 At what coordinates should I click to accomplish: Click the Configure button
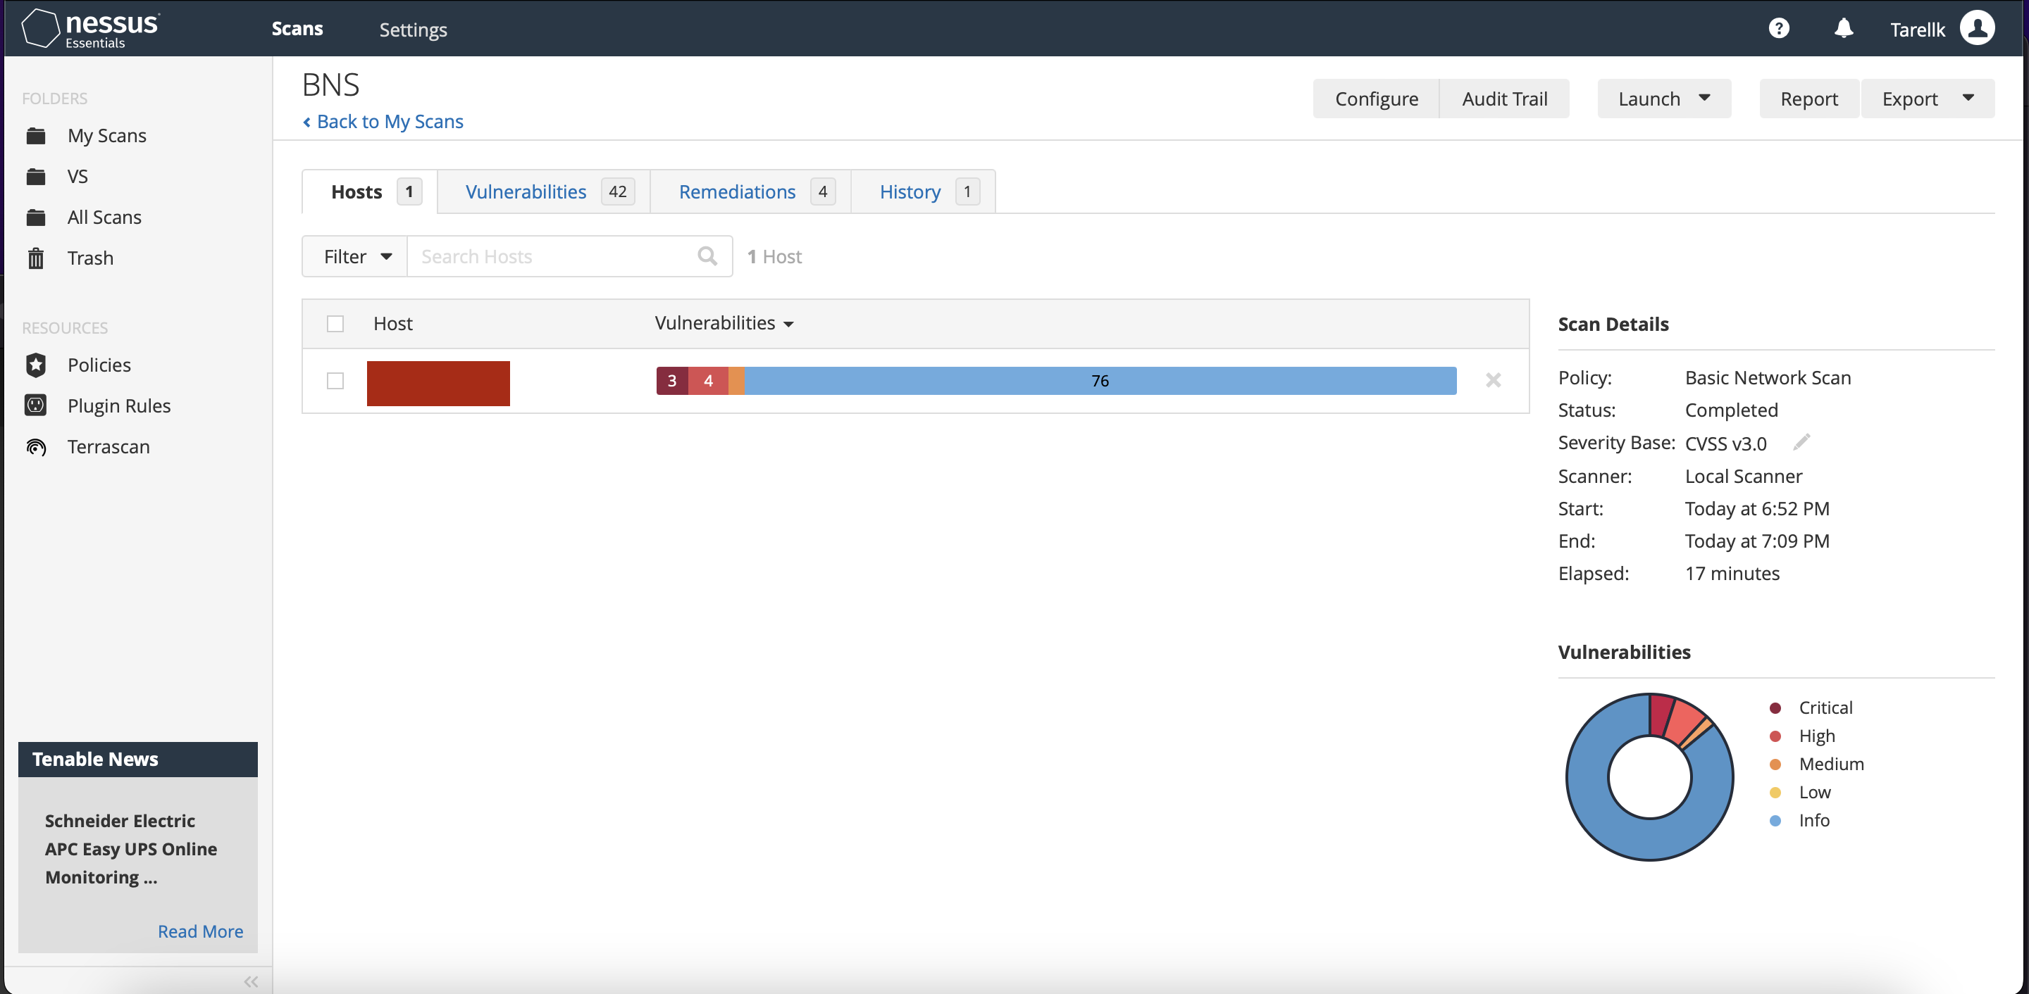[x=1376, y=99]
